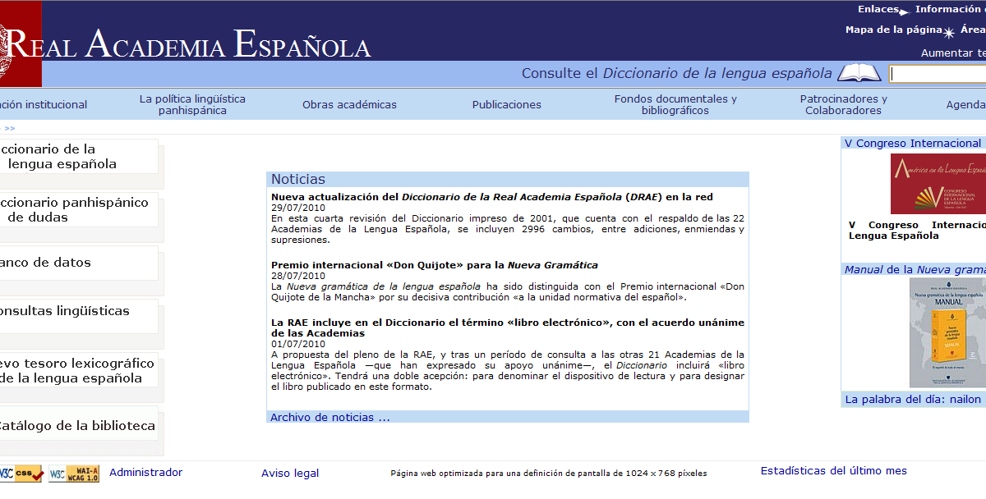
Task: Click the star icon beside Mapa de la página
Action: click(950, 32)
